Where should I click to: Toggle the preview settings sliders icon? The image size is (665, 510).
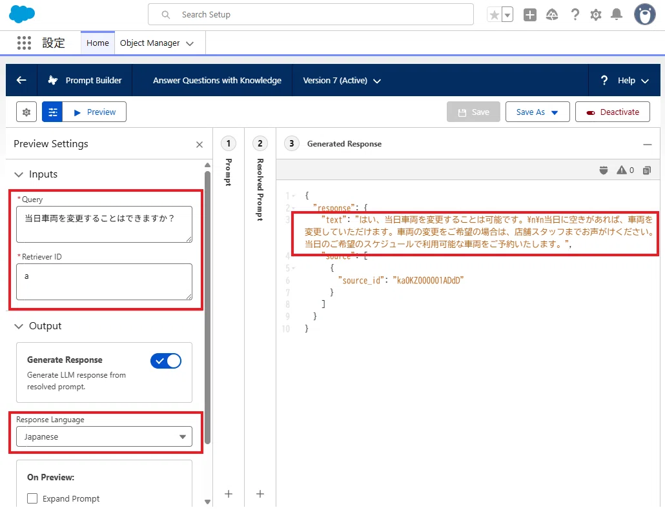click(x=52, y=112)
